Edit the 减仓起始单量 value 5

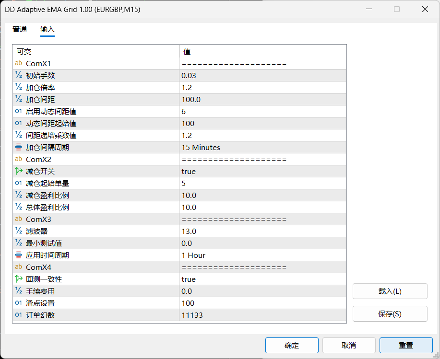pyautogui.click(x=262, y=183)
